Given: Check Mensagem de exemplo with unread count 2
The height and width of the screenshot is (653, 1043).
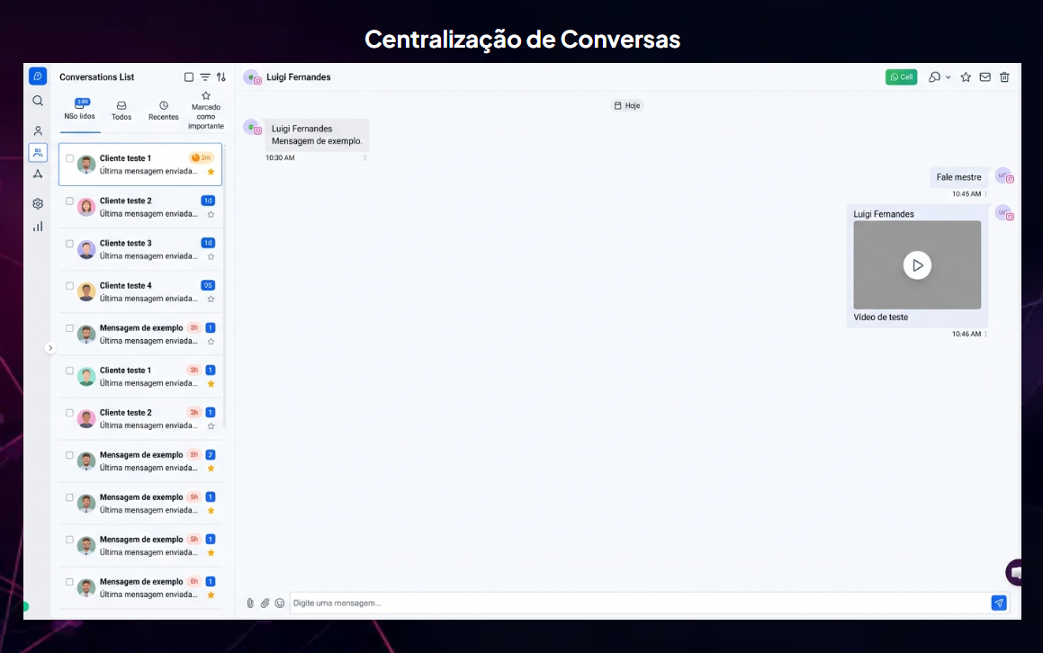Looking at the screenshot, I should [70, 455].
